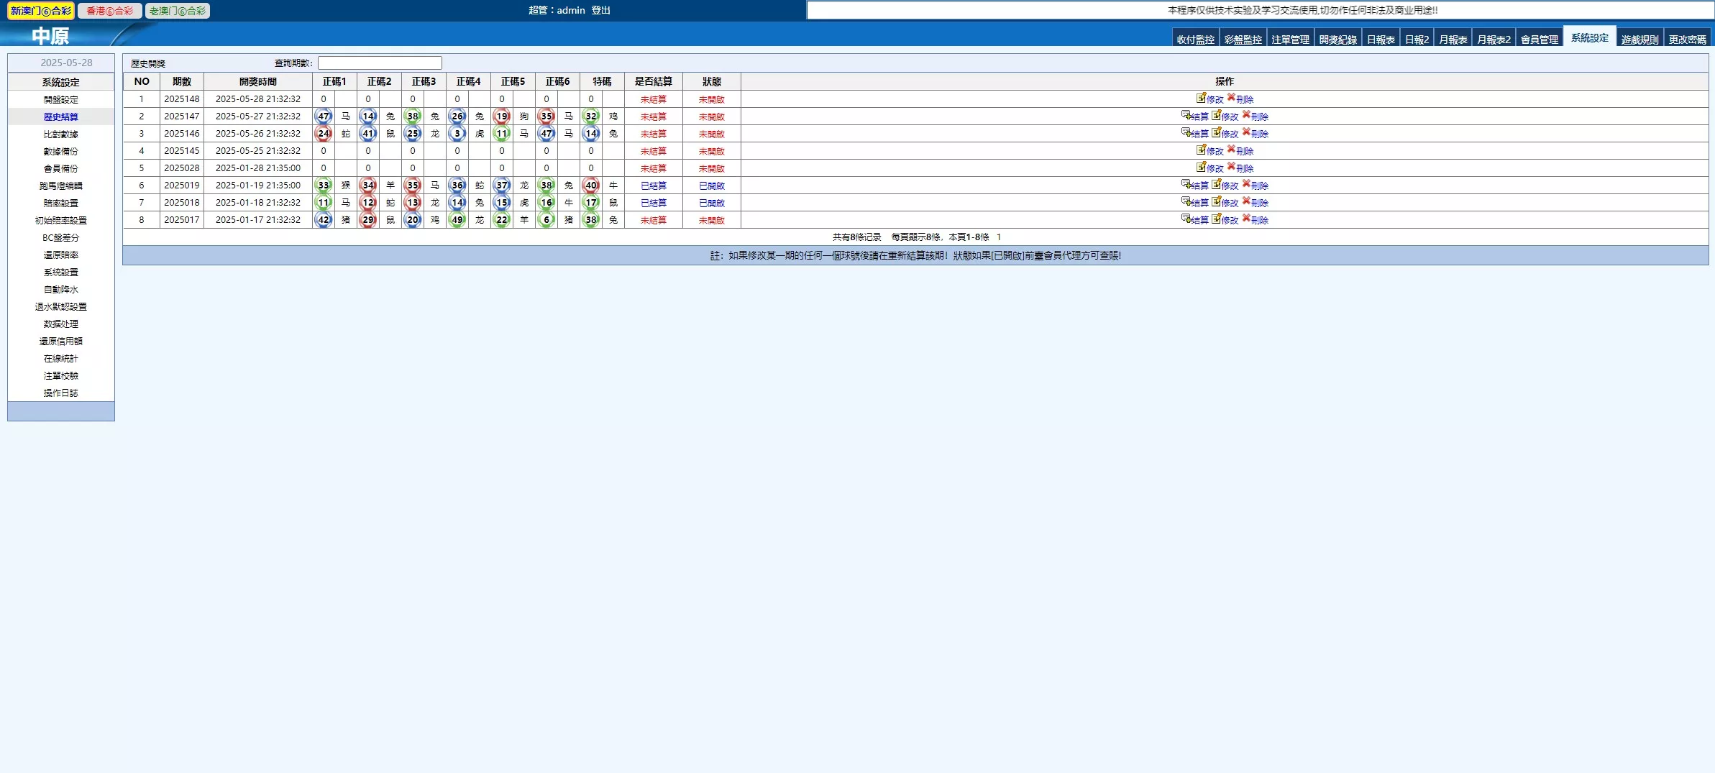Click 已結算 status for period 2025019
Image resolution: width=1715 pixels, height=773 pixels.
pyautogui.click(x=653, y=186)
